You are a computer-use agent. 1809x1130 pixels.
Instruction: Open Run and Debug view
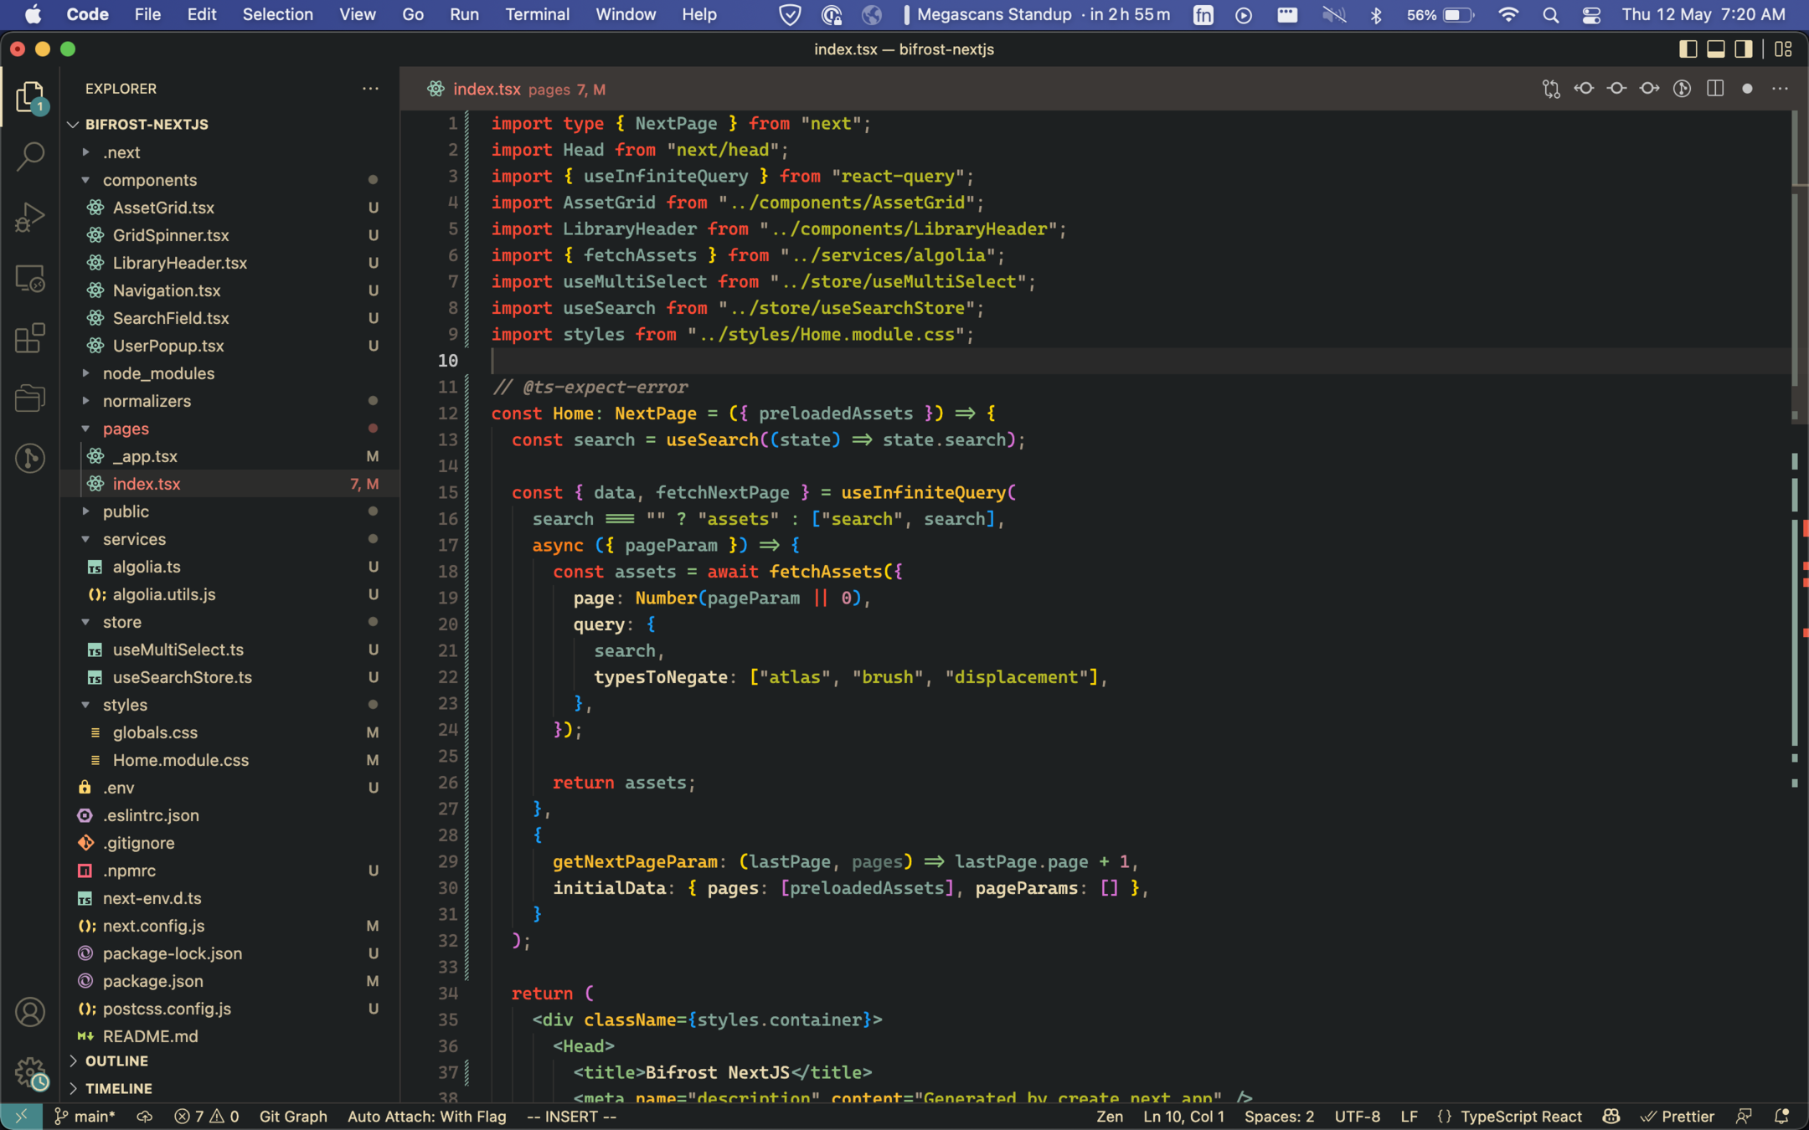click(30, 217)
